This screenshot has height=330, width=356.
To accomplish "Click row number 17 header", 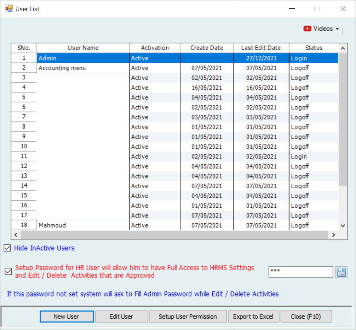I will tap(24, 215).
